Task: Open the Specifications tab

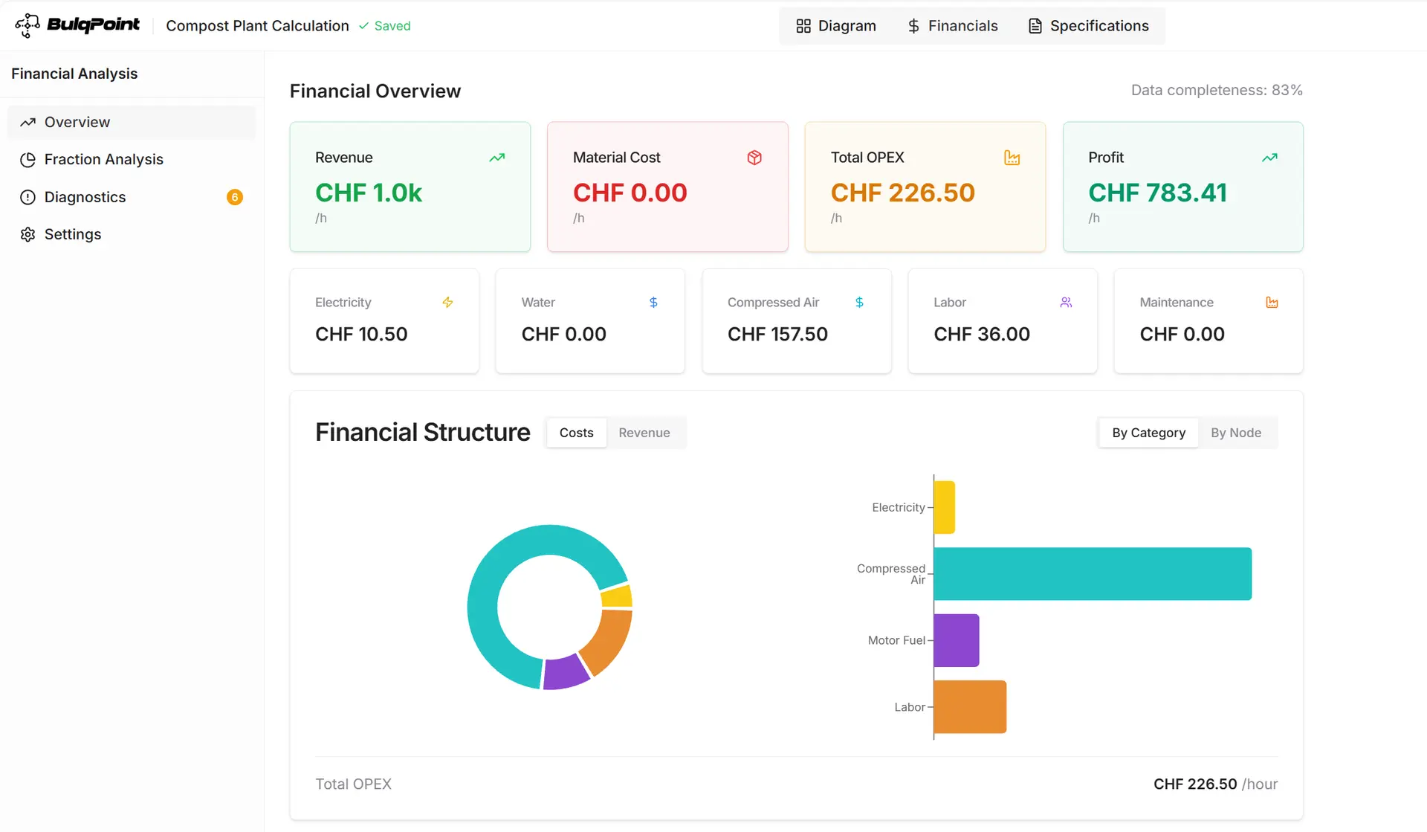Action: [1088, 26]
